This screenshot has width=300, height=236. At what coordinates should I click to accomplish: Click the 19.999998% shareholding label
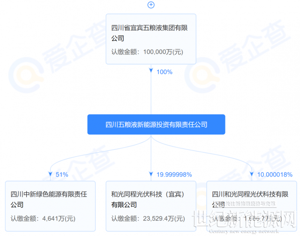[174, 175]
